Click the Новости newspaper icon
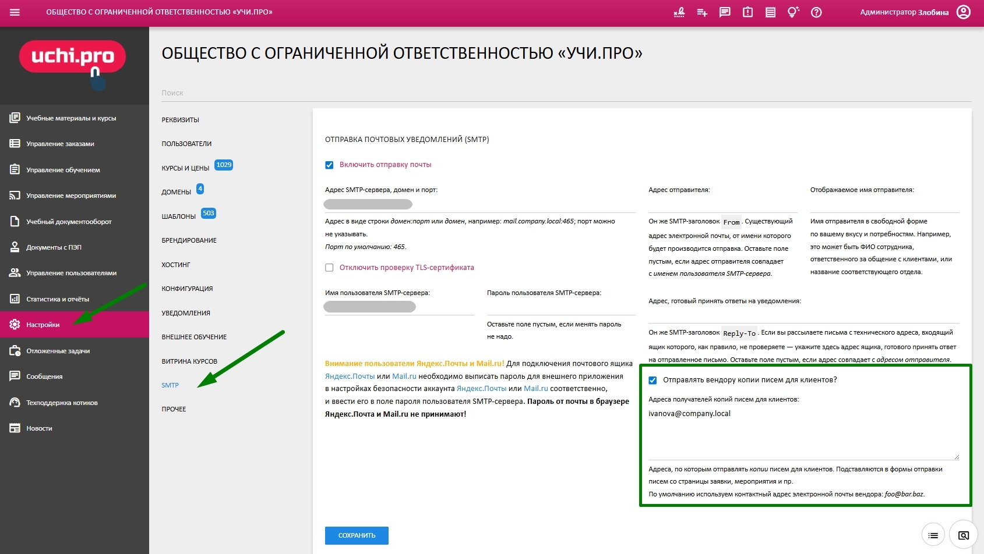 tap(15, 428)
